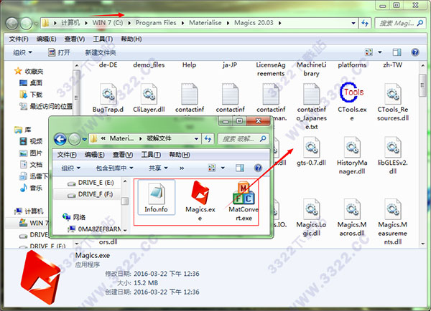Select 桌面 in favorites sidebar

[x=31, y=83]
